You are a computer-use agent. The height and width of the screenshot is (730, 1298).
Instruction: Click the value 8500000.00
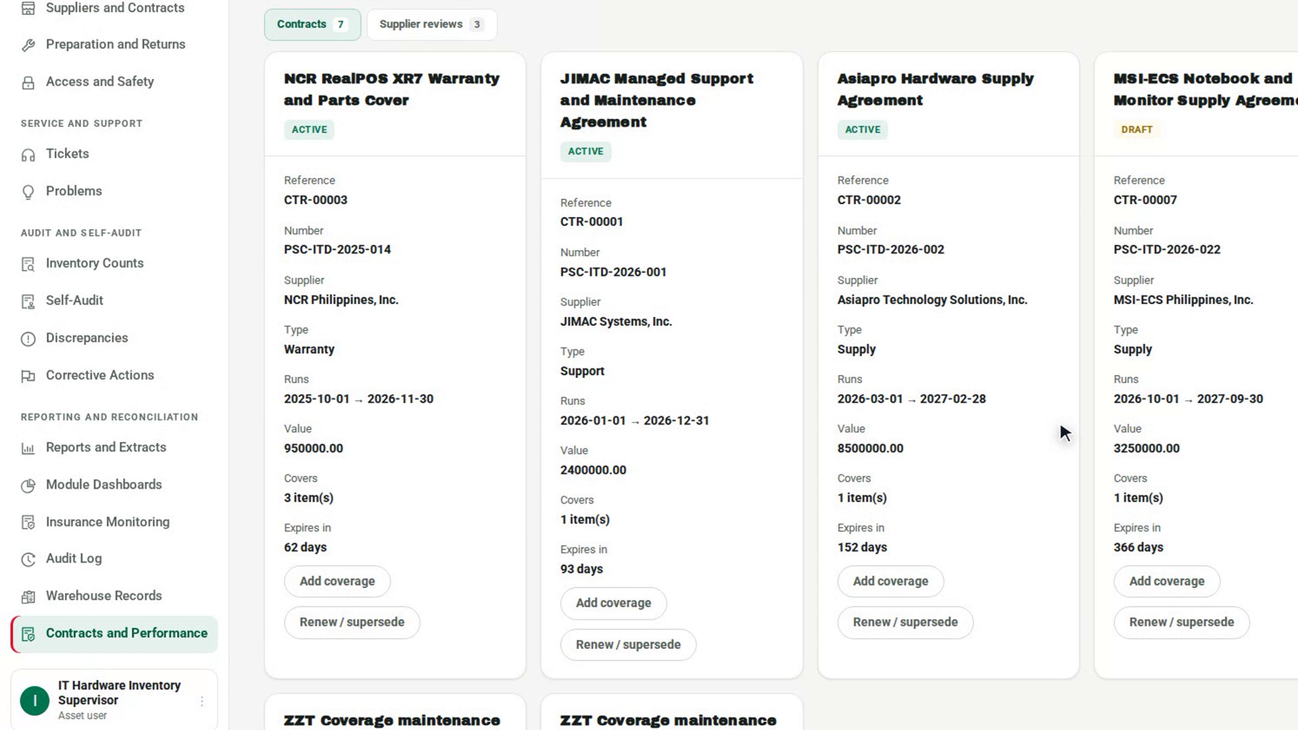pyautogui.click(x=871, y=448)
